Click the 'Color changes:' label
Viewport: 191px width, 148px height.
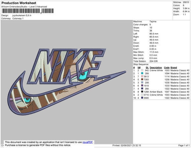pyautogui.click(x=141, y=25)
